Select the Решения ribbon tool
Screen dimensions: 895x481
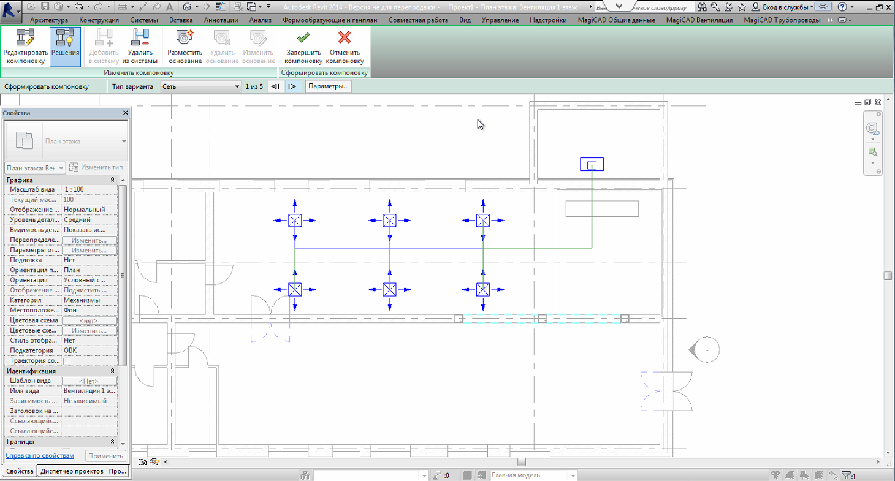pyautogui.click(x=65, y=47)
